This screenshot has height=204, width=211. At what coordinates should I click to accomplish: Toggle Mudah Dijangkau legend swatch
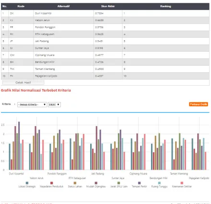pos(96,183)
